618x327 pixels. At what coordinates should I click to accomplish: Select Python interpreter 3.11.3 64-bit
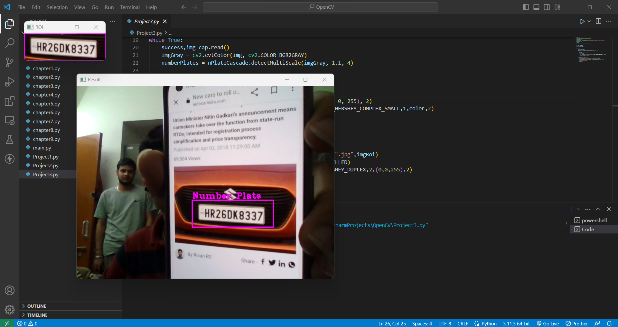coord(516,323)
